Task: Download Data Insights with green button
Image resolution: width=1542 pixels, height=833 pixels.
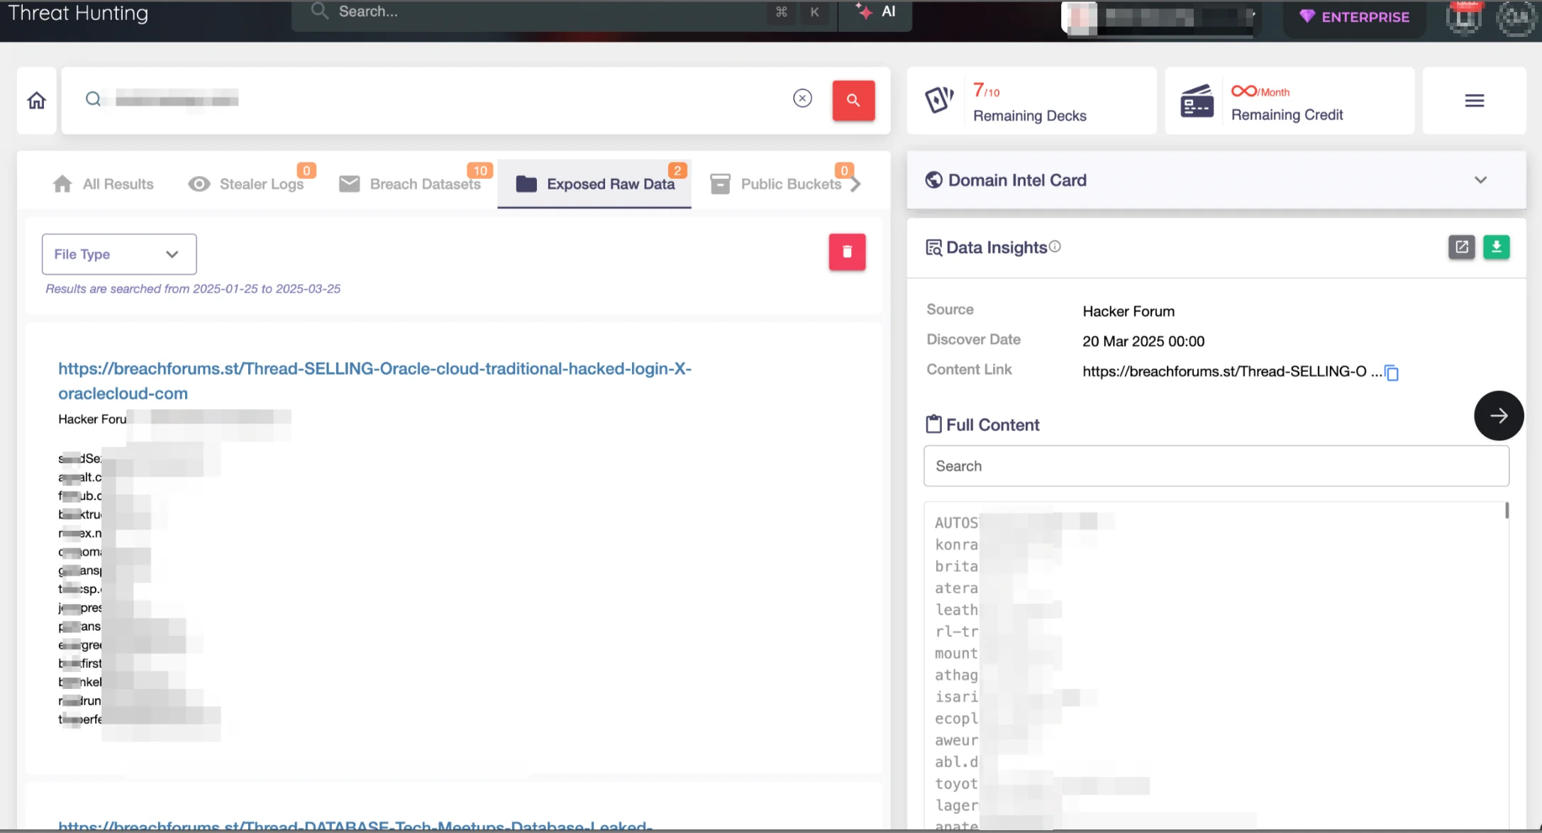Action: pos(1496,247)
